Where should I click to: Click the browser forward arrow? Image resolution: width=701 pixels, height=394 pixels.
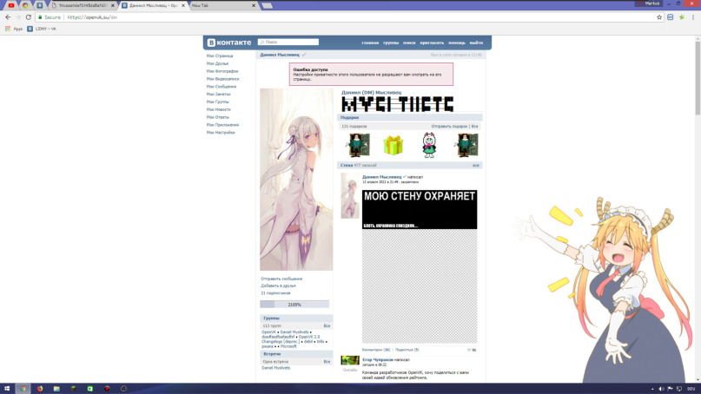pyautogui.click(x=18, y=17)
